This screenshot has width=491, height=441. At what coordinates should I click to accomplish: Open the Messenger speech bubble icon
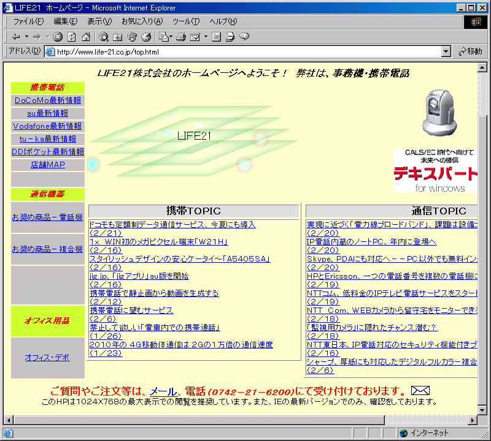[244, 37]
